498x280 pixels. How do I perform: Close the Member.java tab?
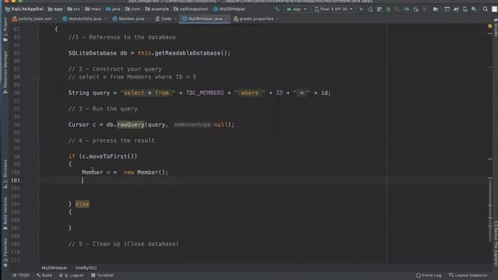(x=148, y=19)
